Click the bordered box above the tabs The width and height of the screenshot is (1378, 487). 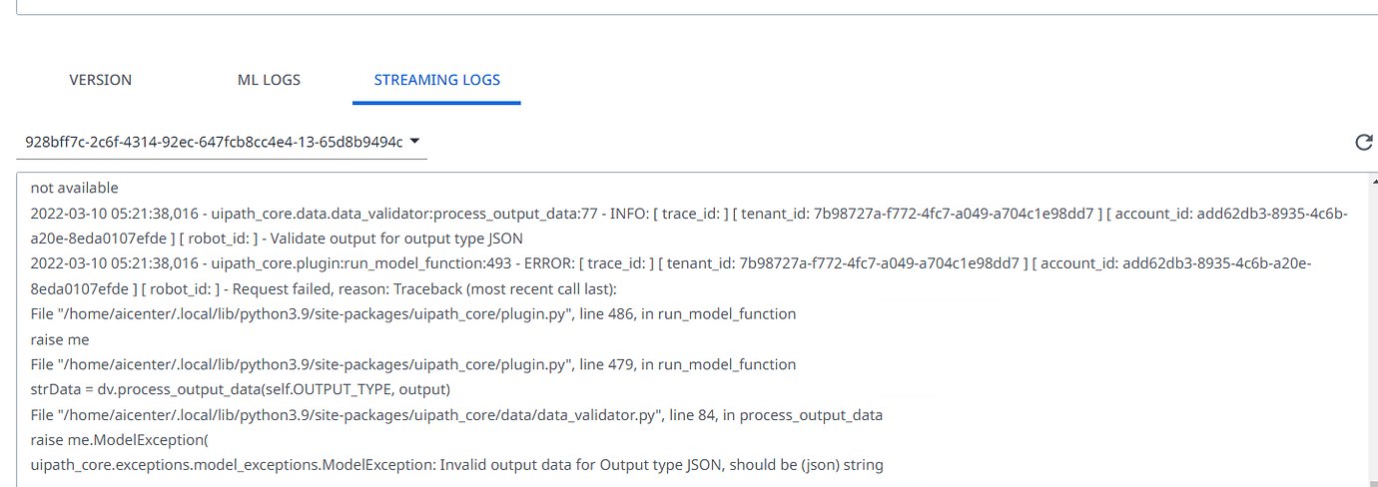coord(689,7)
